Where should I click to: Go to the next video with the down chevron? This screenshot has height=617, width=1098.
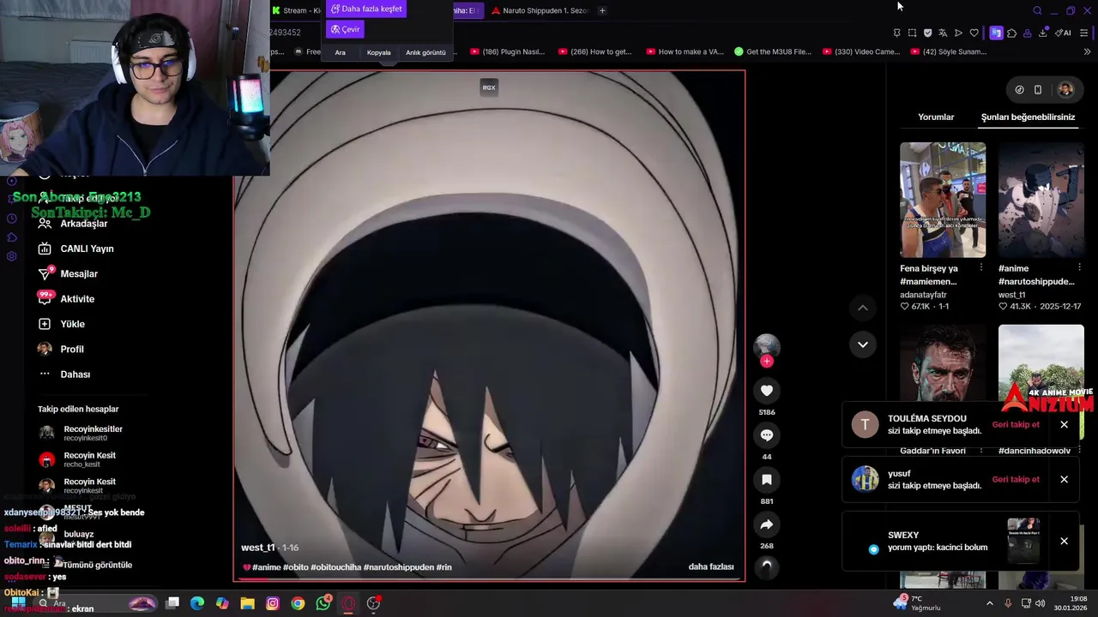tap(863, 344)
